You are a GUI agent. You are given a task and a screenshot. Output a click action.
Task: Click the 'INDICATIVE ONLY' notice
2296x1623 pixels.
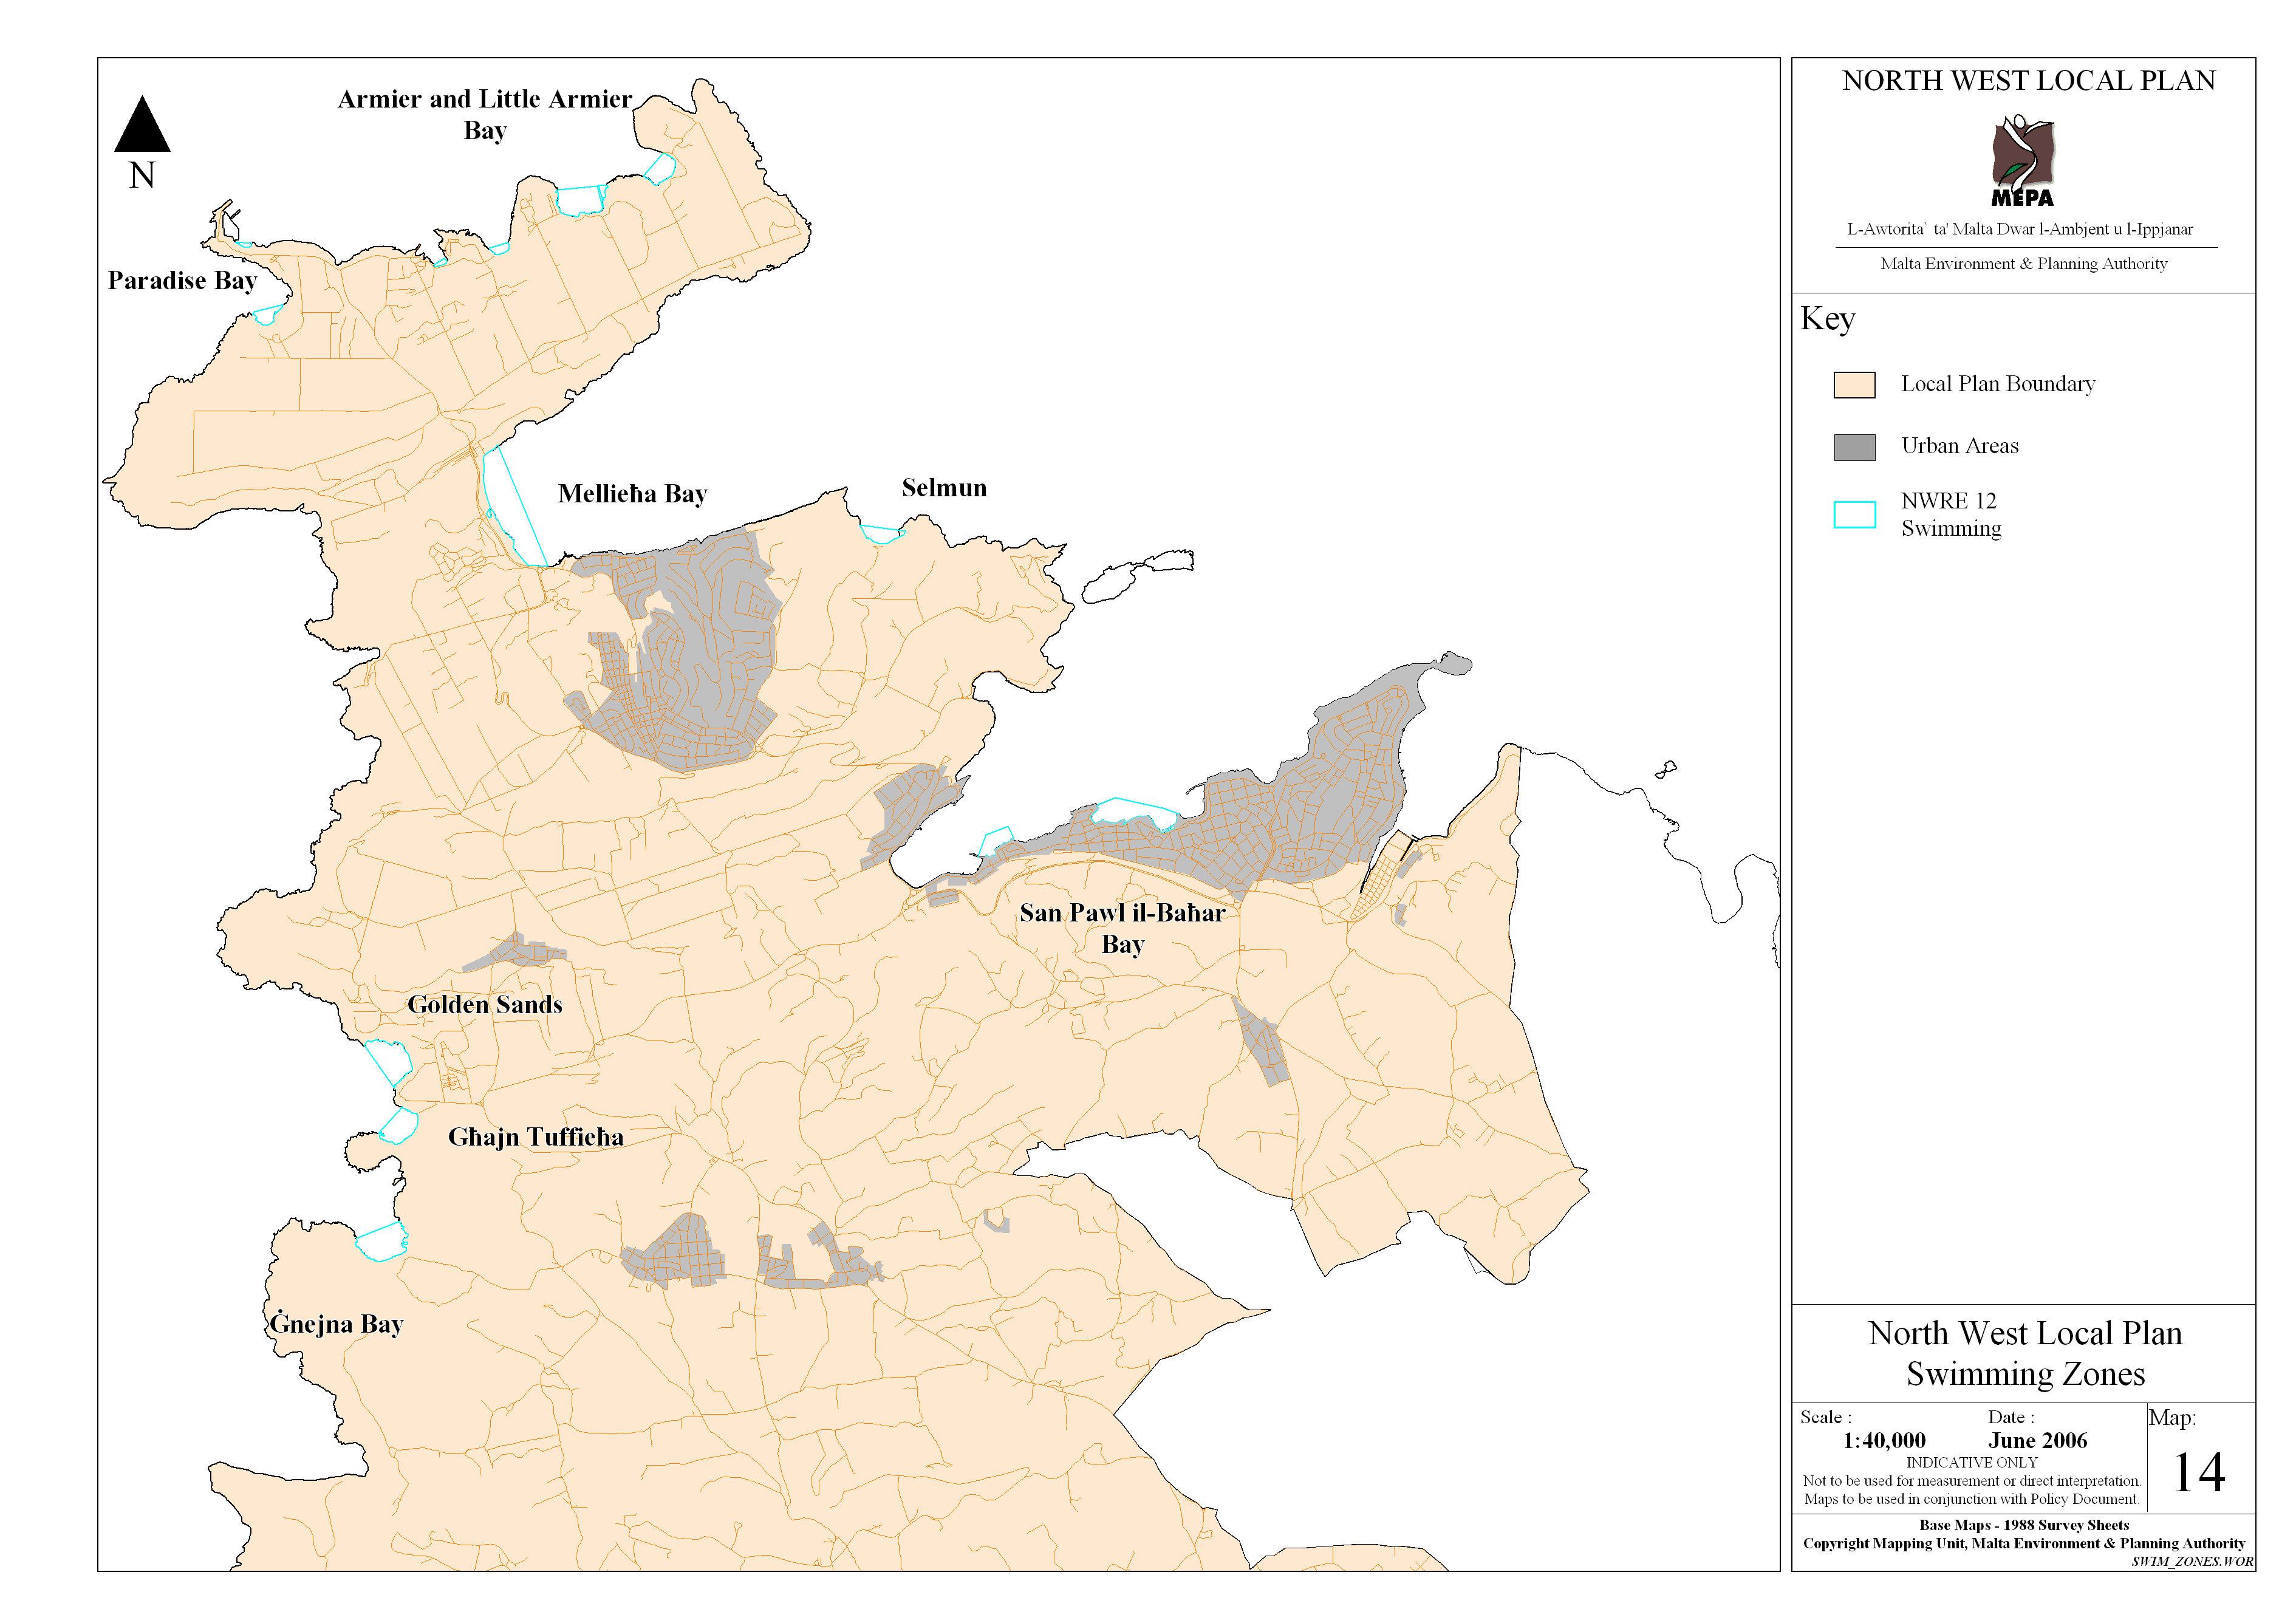point(1971,1463)
